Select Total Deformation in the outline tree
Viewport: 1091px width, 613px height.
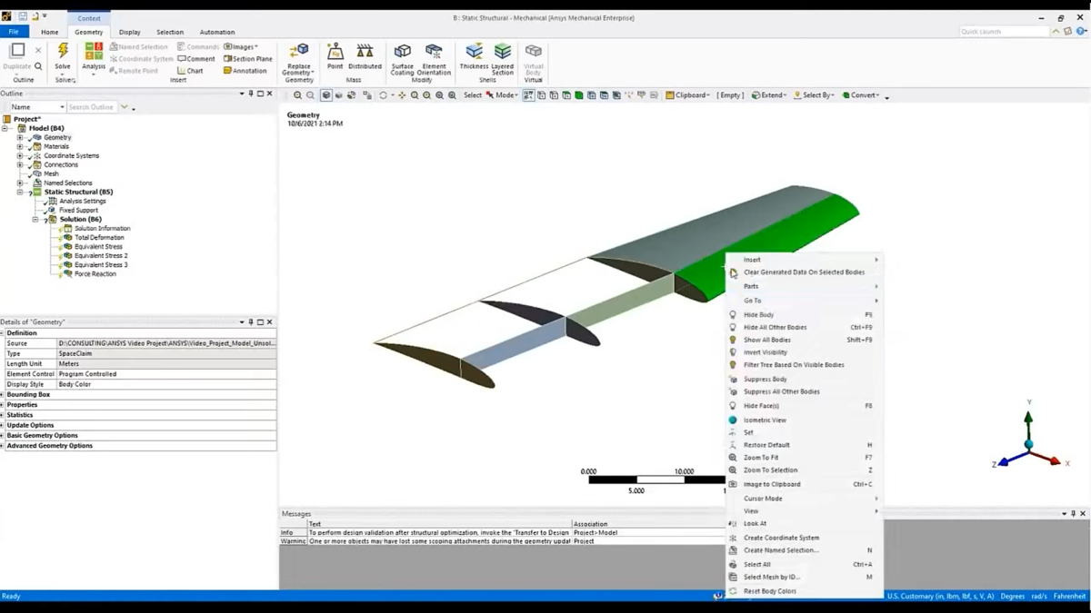[99, 238]
